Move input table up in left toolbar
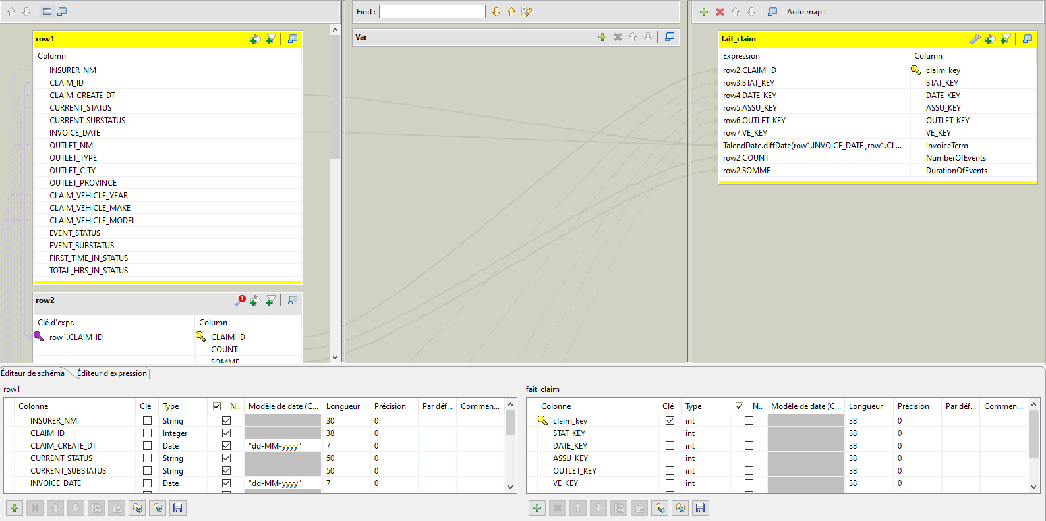 click(11, 12)
